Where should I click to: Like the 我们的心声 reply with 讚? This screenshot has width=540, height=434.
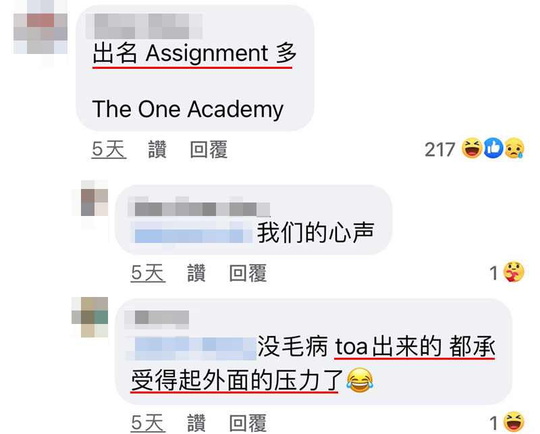coord(196,273)
